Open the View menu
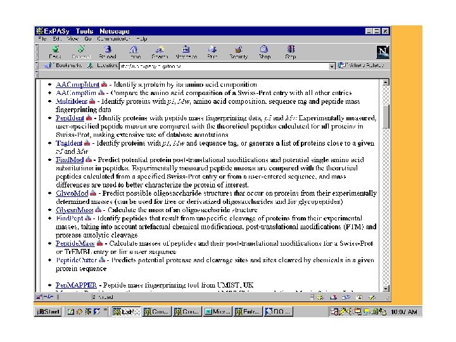Viewport: 456px width, 342px height. 72,39
